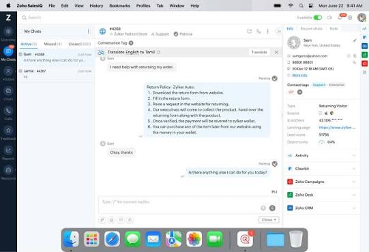Open the Profiles menu in menu bar
Image resolution: width=369 pixels, height=252 pixels.
click(x=143, y=5)
